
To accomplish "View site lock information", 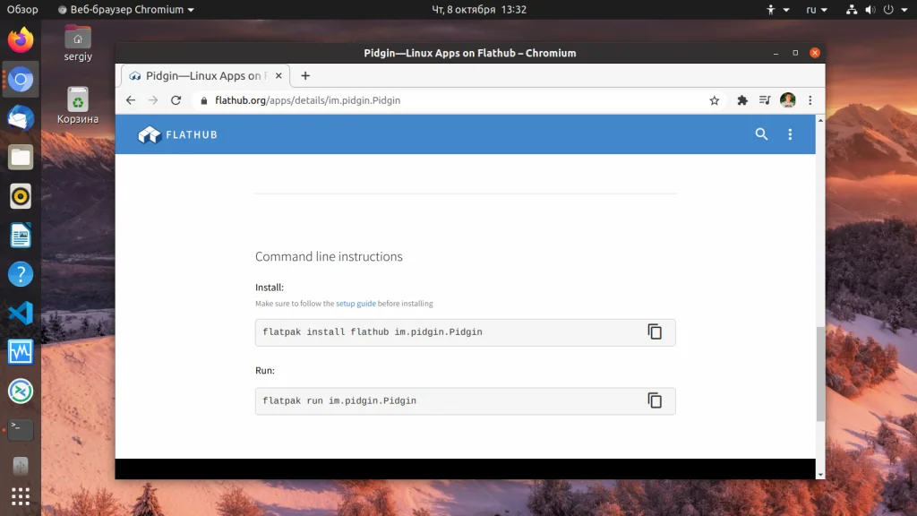I will point(203,100).
